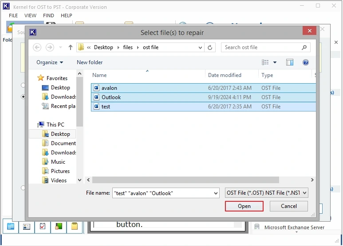Open the FIND menu in Kernel window
Screen dimensions: 343x246
click(48, 15)
